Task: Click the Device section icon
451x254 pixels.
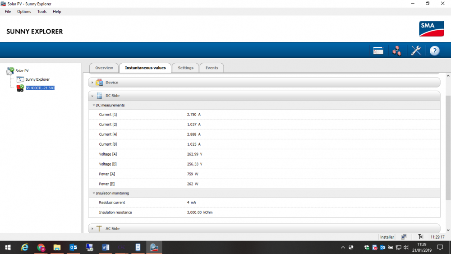Action: 99,82
